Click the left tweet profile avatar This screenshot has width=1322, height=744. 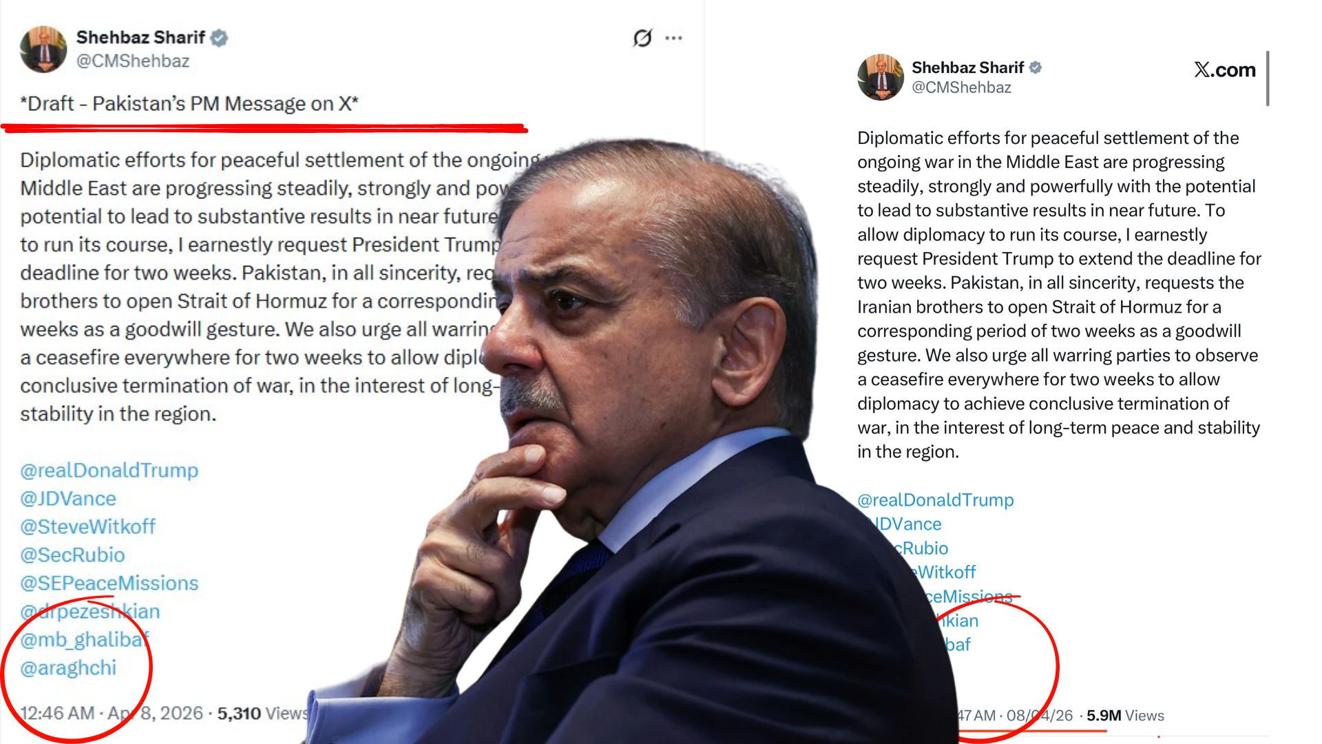[x=43, y=49]
